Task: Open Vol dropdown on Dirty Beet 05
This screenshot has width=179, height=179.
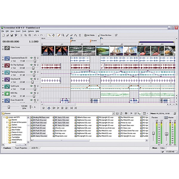Action: (12, 82)
